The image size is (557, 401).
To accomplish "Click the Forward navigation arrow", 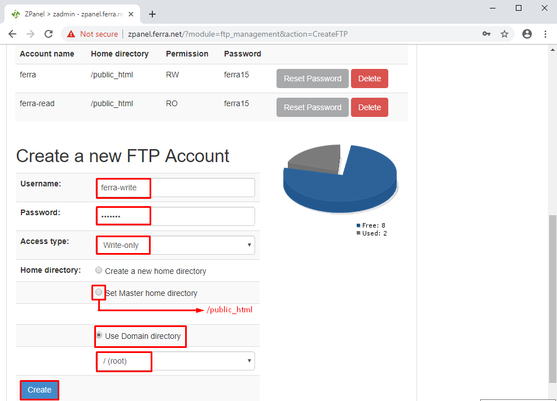I will click(30, 34).
